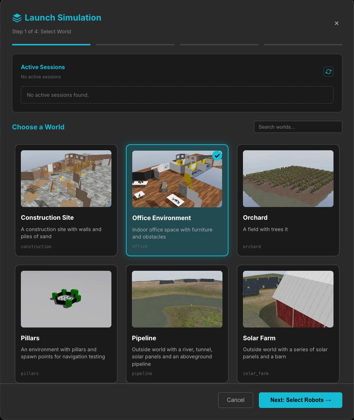
Task: Click the first step progress bar segment
Action: pyautogui.click(x=51, y=45)
